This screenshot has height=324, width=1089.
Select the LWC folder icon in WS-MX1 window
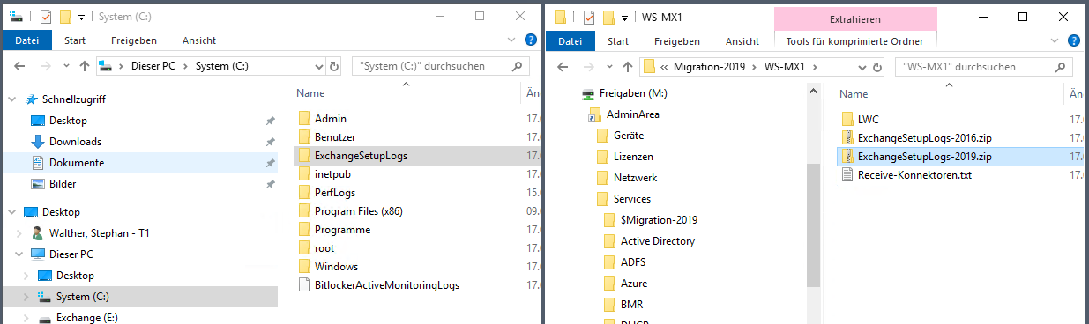tap(847, 119)
